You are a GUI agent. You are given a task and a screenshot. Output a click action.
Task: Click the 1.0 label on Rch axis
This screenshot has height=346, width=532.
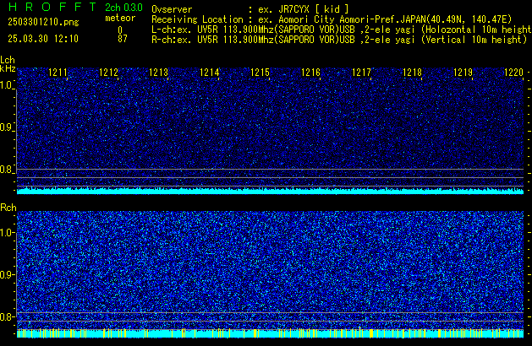(x=7, y=233)
